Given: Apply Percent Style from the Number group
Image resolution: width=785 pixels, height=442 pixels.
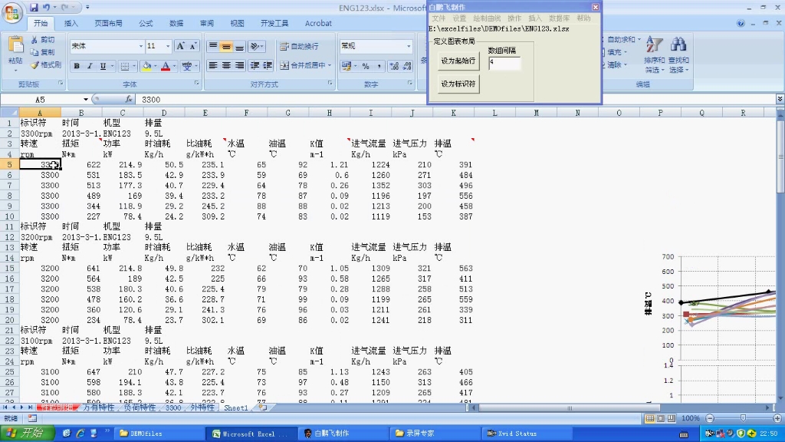Looking at the screenshot, I should click(x=367, y=64).
